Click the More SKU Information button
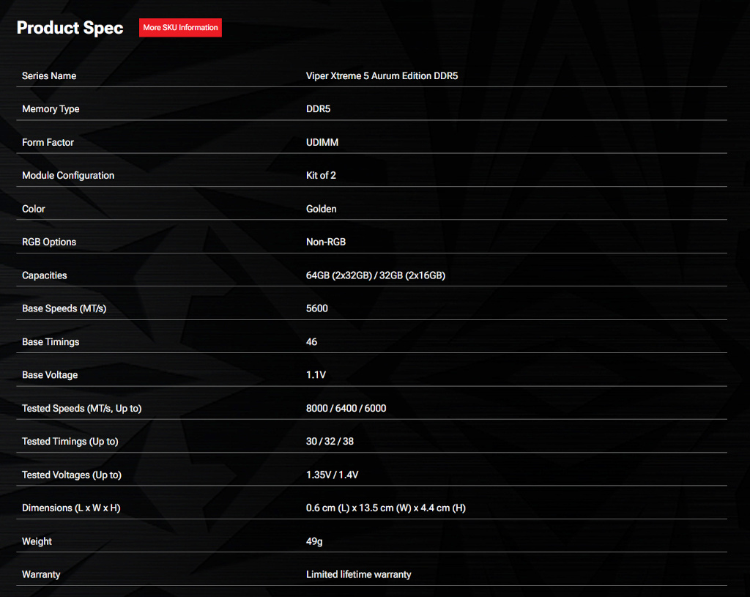The height and width of the screenshot is (597, 750). click(x=180, y=28)
